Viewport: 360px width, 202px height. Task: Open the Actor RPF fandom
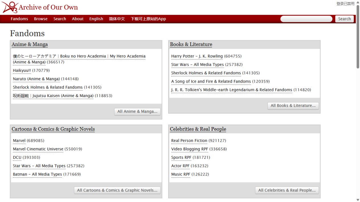(x=180, y=166)
